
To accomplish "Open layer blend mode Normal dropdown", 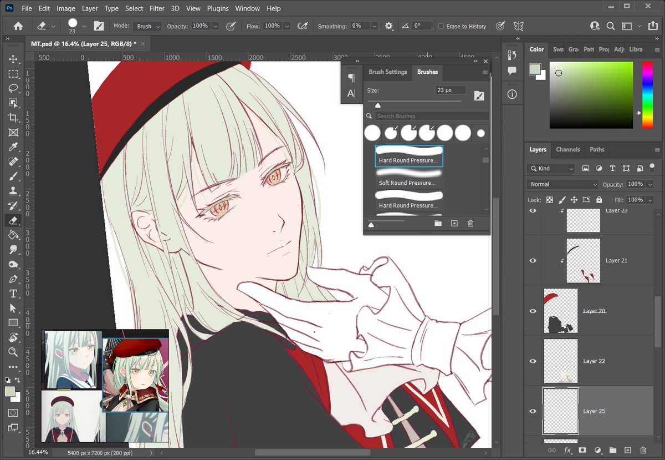I will point(564,184).
